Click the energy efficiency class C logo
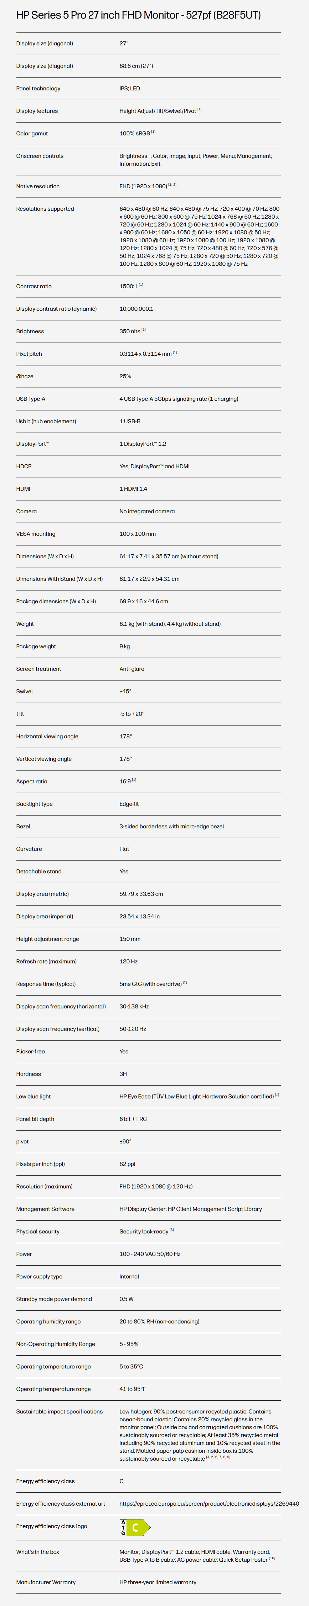Screen dimensions: 309x1606 135,1527
